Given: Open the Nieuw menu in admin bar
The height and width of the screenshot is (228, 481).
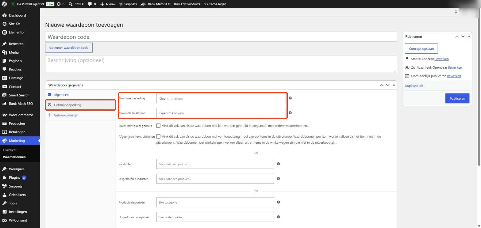Looking at the screenshot, I should coord(108,4).
